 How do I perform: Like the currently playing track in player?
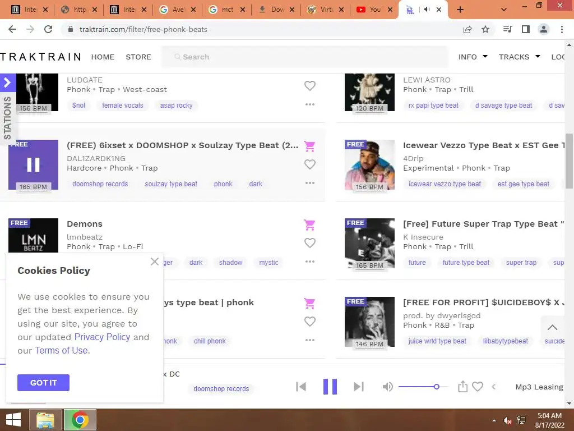478,387
